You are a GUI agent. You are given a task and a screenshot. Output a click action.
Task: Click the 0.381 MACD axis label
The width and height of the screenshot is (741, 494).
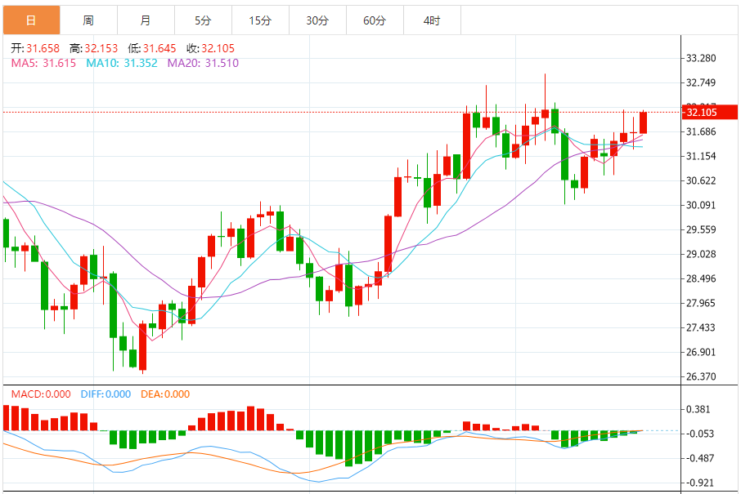pos(698,410)
